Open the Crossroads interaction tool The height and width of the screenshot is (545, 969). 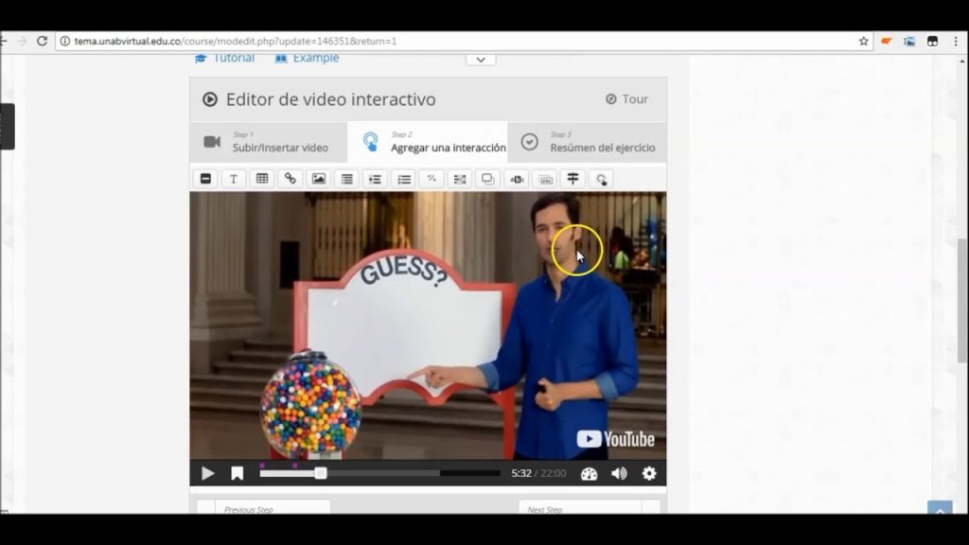click(573, 179)
